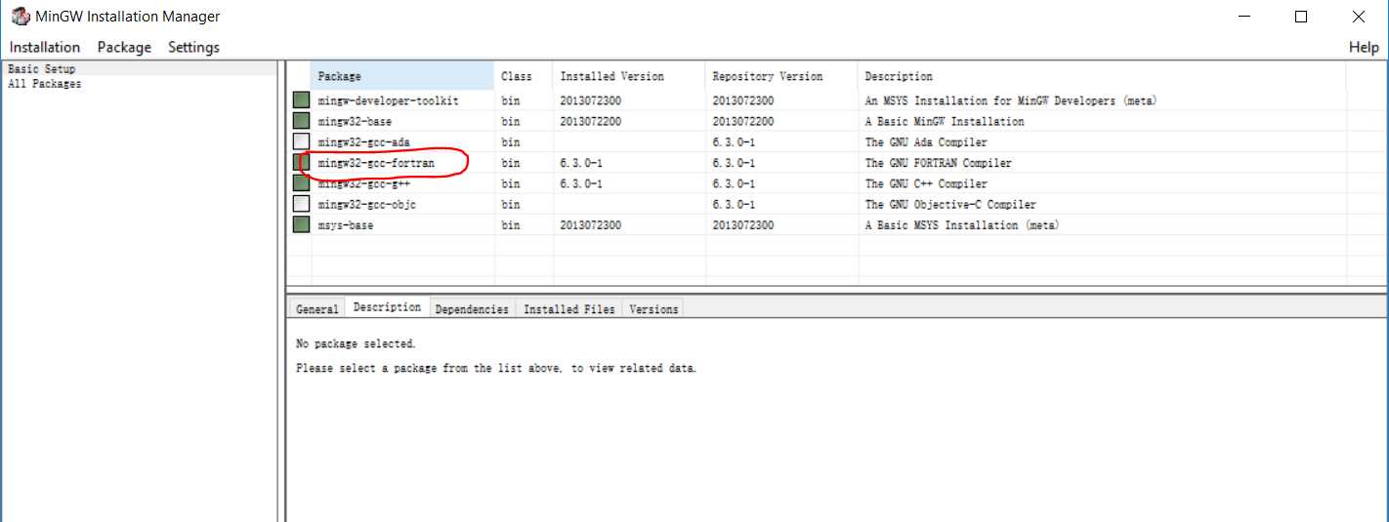Sort by the Package column header

(x=403, y=76)
